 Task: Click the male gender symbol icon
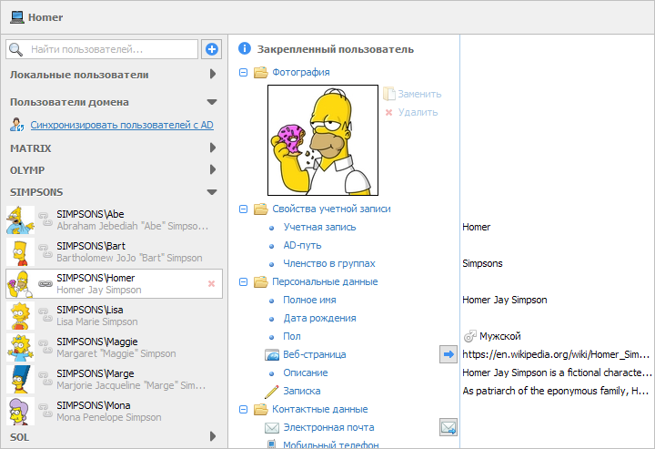(470, 336)
